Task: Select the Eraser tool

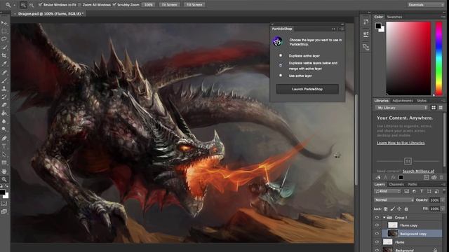Action: [4, 105]
